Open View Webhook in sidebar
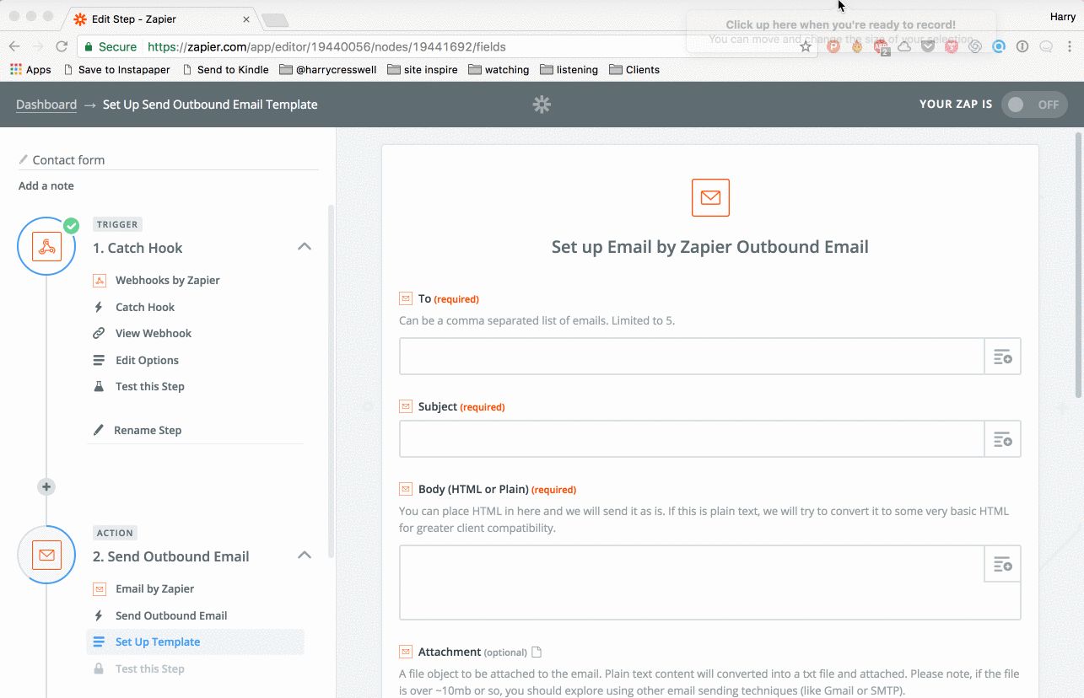Image resolution: width=1084 pixels, height=698 pixels. (x=154, y=333)
